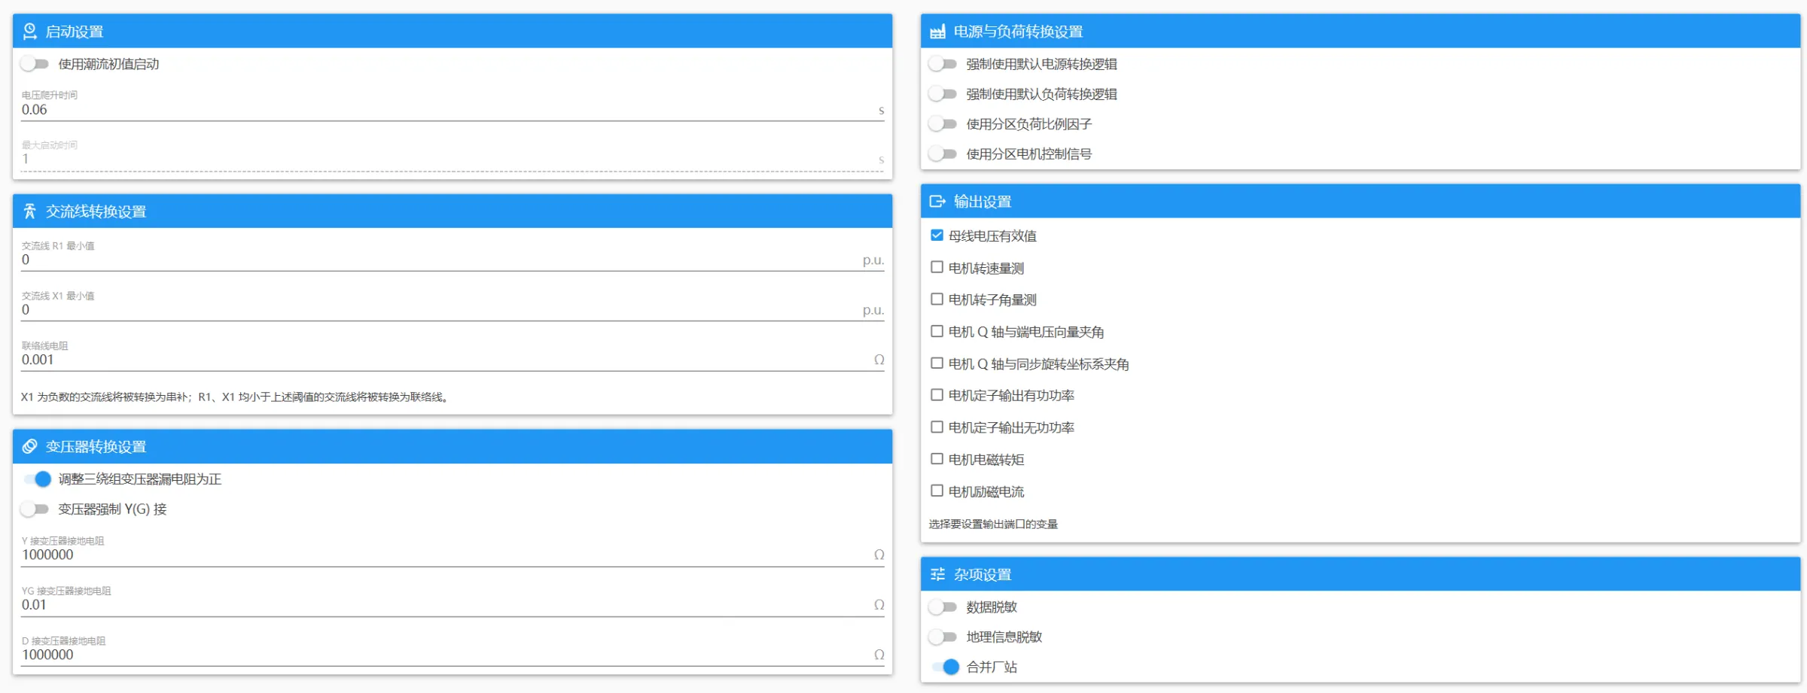The height and width of the screenshot is (693, 1807).
Task: Check 电机 Q 轴与同步旋转坐标系夹角 checkbox
Action: coord(937,363)
